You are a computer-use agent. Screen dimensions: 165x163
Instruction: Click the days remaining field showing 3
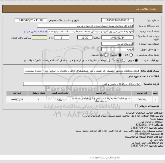(x=62, y=37)
